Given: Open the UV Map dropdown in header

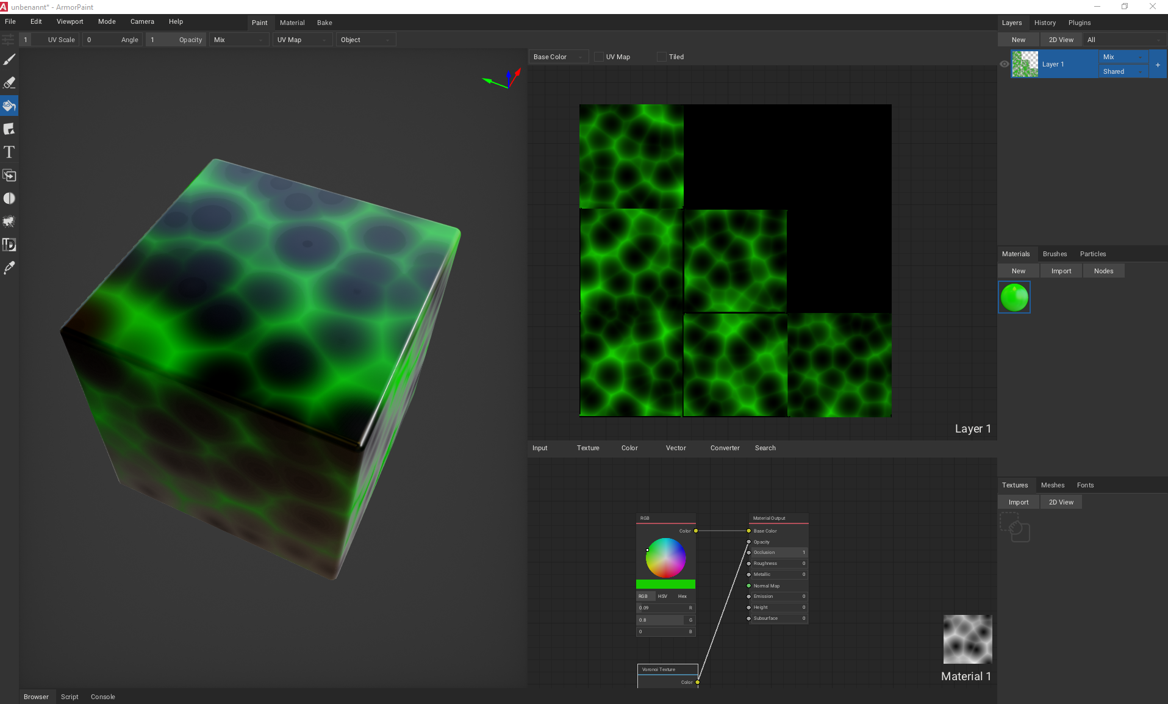Looking at the screenshot, I should [303, 40].
